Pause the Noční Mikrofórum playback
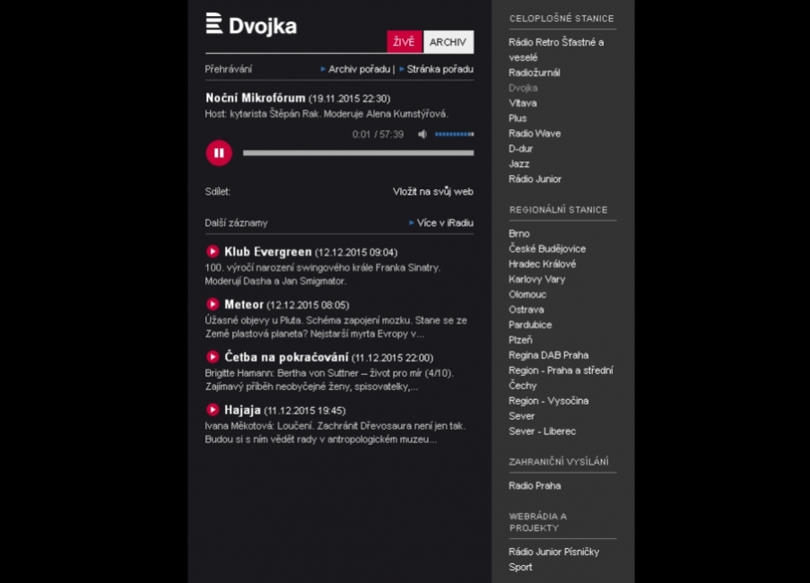Image resolution: width=810 pixels, height=583 pixels. click(219, 153)
